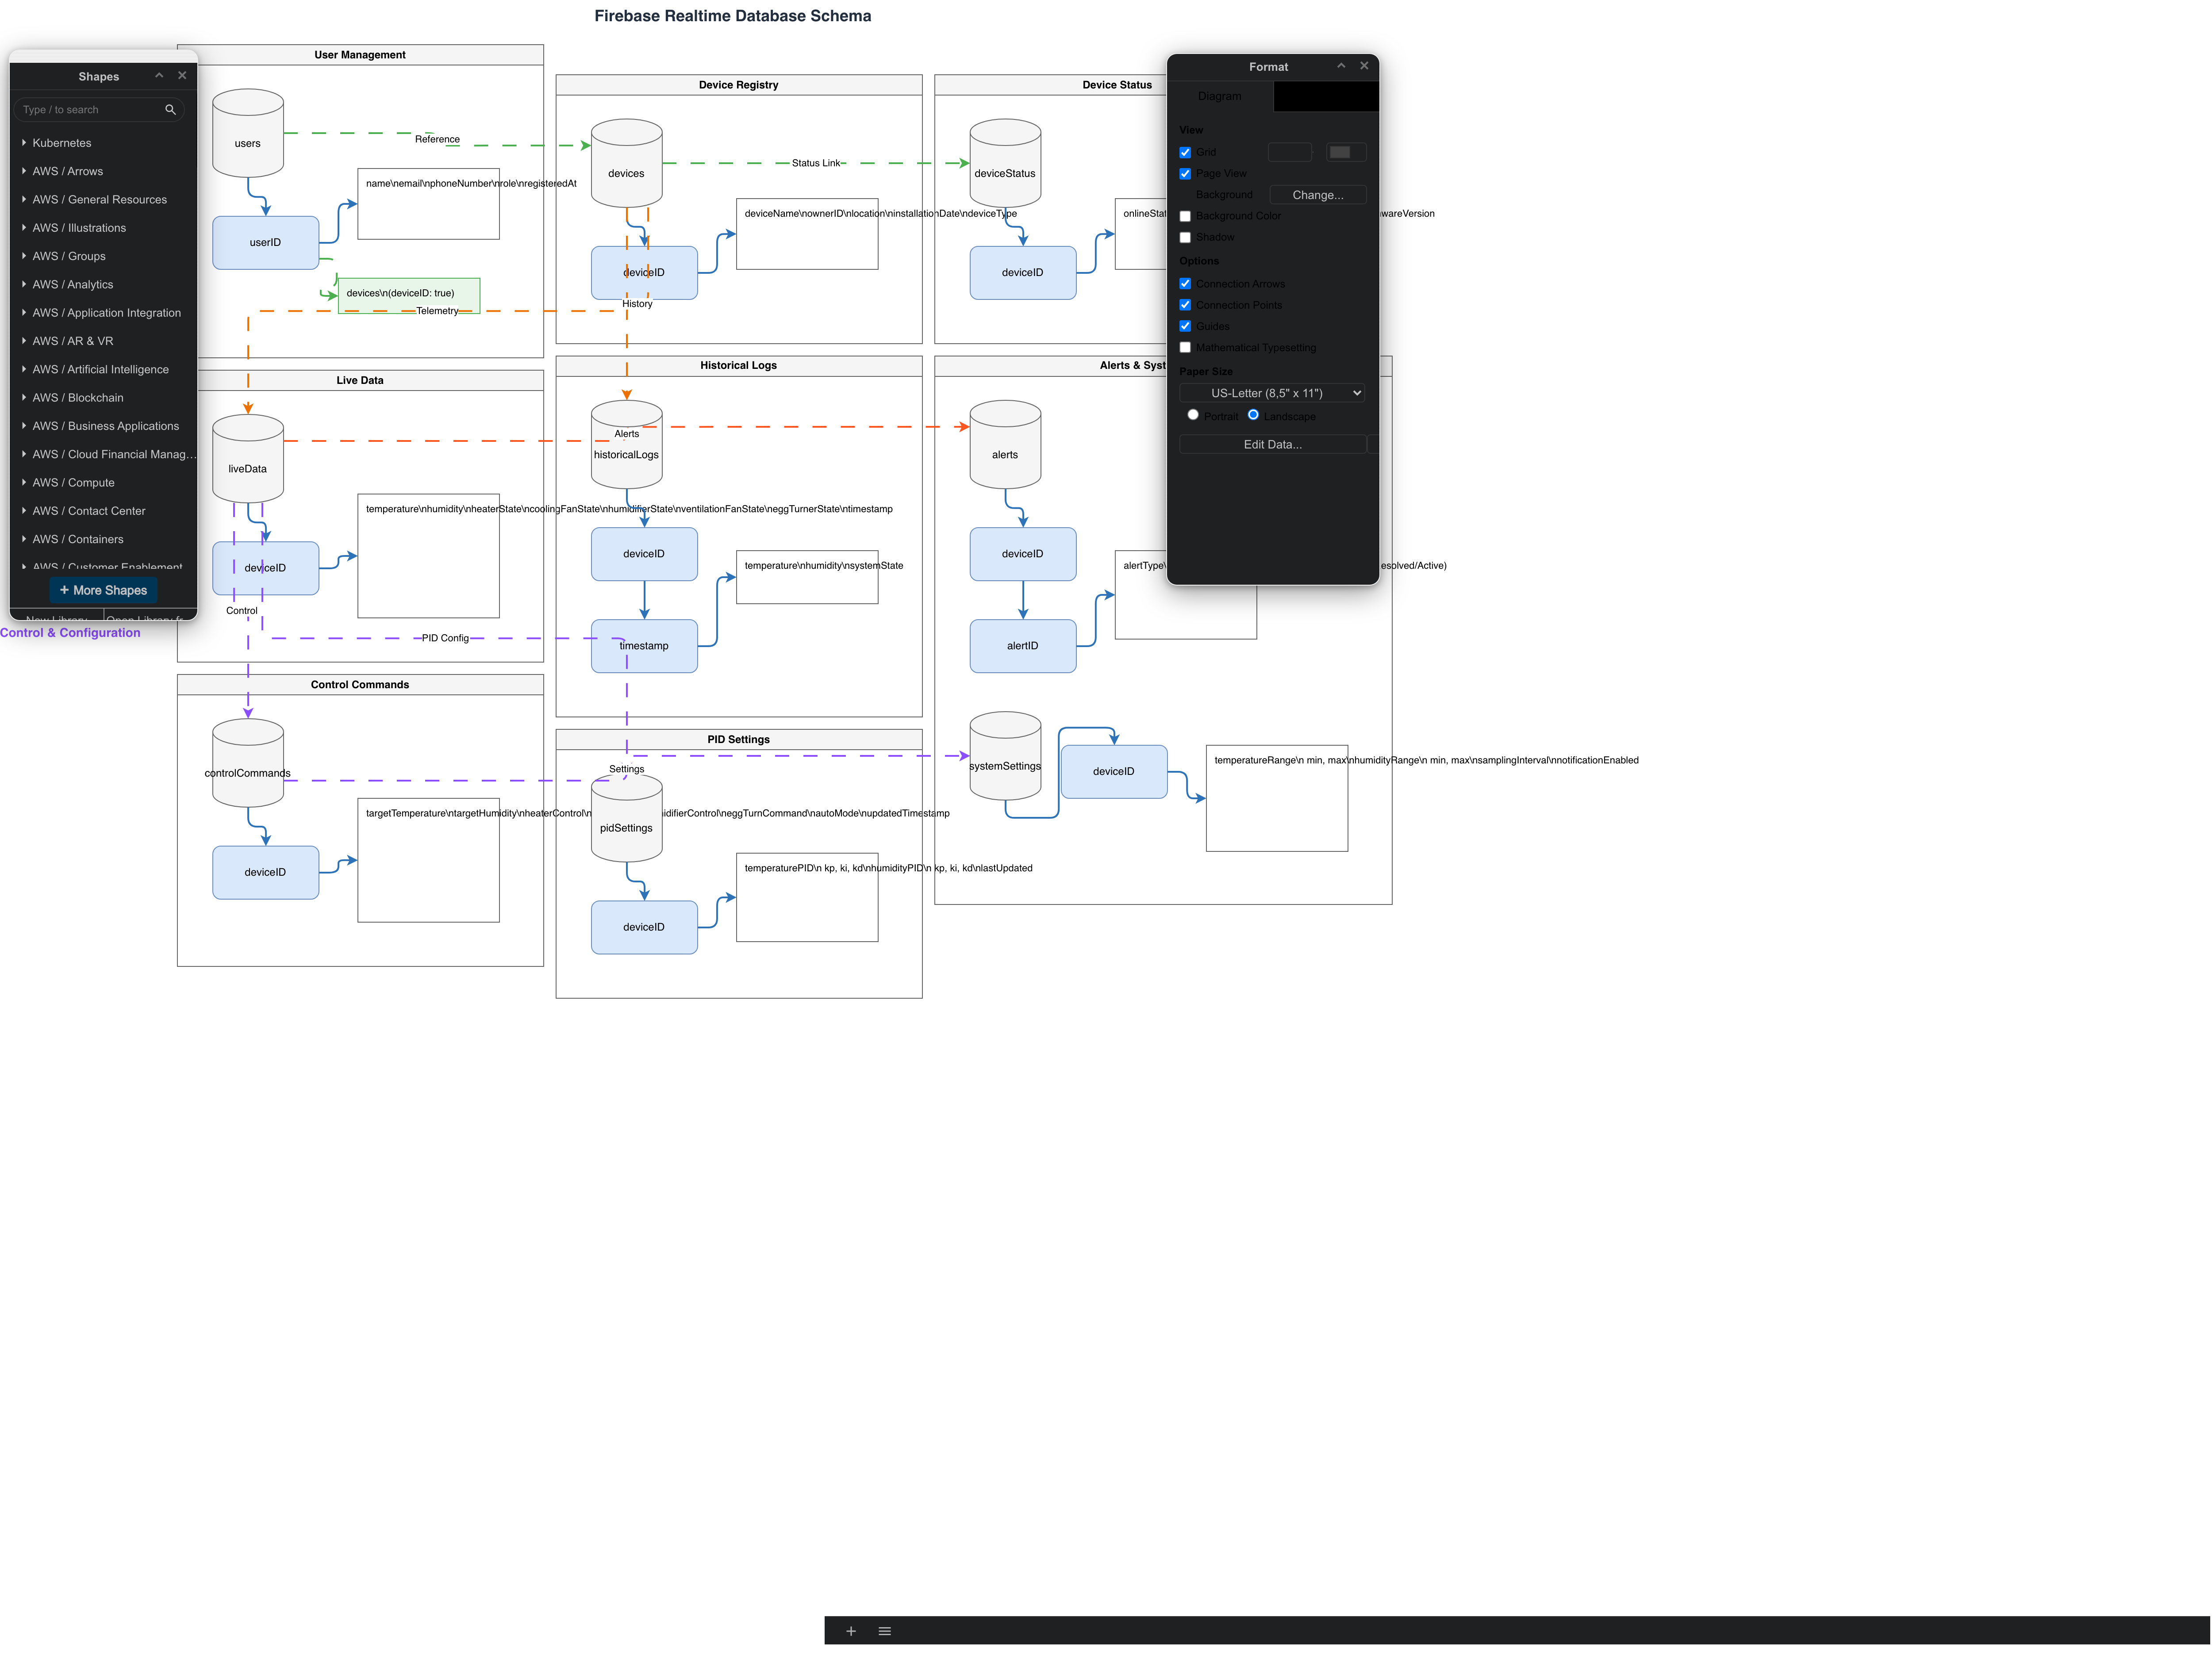This screenshot has height=1663, width=2212.
Task: Open the pages menu icon in bottom bar
Action: point(885,1631)
